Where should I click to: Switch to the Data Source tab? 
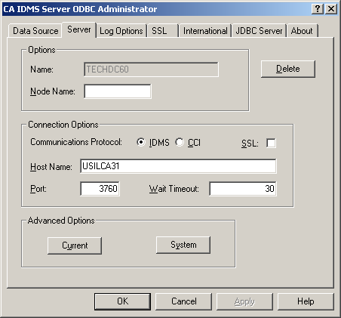[35, 31]
